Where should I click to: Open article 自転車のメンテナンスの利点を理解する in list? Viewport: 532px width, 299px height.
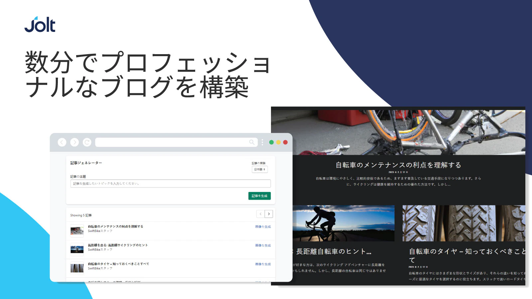pos(115,227)
